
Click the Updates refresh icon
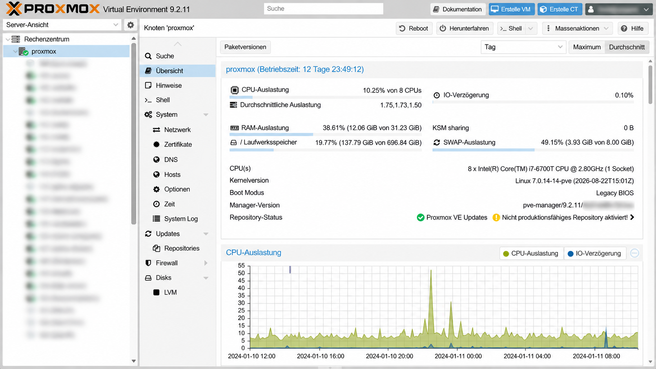pos(148,234)
